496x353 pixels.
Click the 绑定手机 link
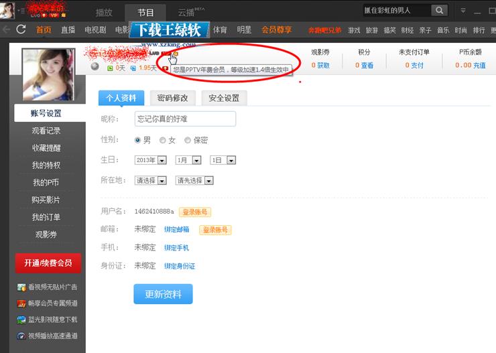pyautogui.click(x=177, y=248)
